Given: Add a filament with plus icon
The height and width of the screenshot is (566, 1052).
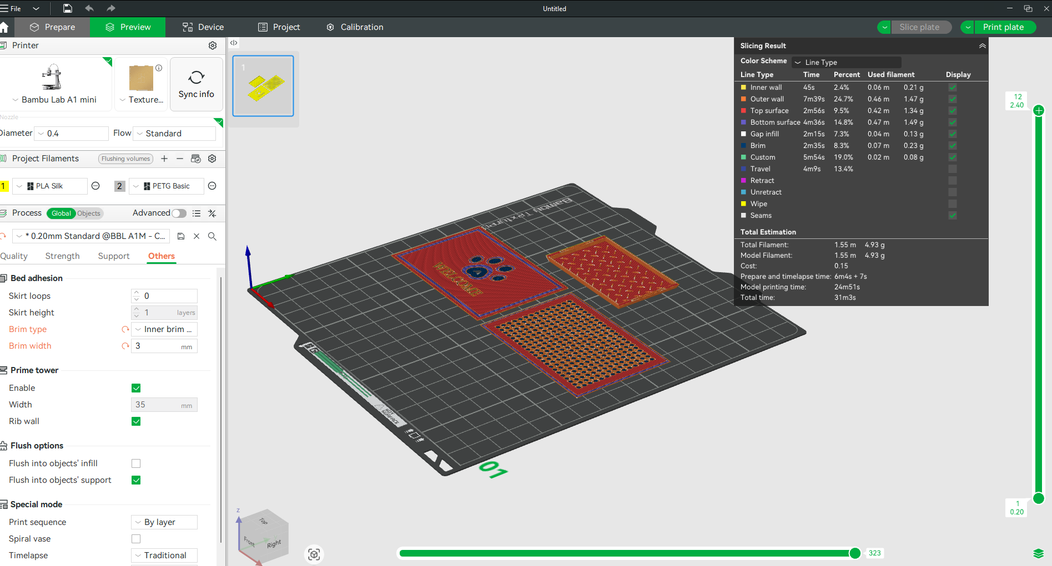Looking at the screenshot, I should 164,159.
